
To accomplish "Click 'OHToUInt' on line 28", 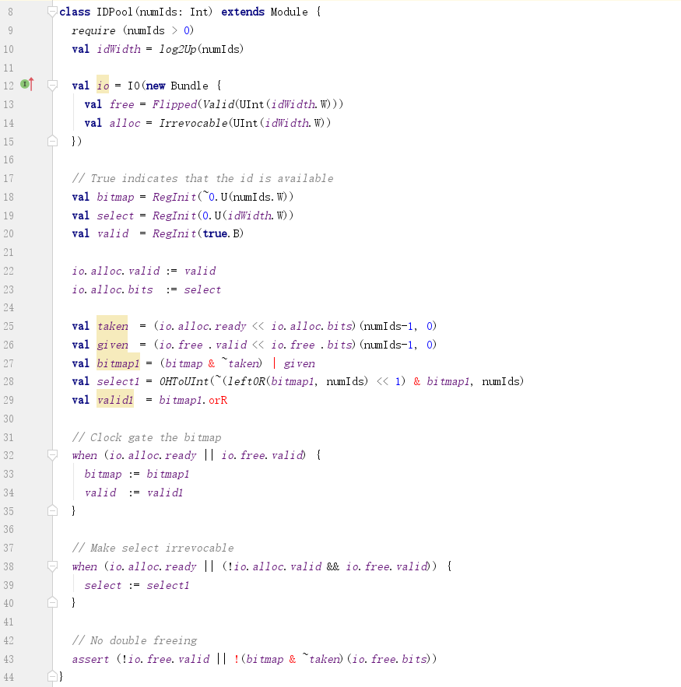I will click(x=184, y=381).
